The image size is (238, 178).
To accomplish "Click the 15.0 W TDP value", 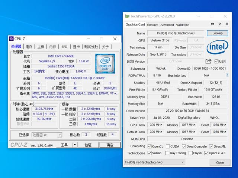I will [84, 61].
